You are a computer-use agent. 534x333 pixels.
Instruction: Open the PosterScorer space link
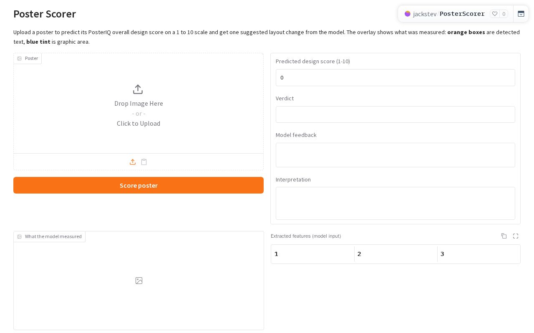462,14
